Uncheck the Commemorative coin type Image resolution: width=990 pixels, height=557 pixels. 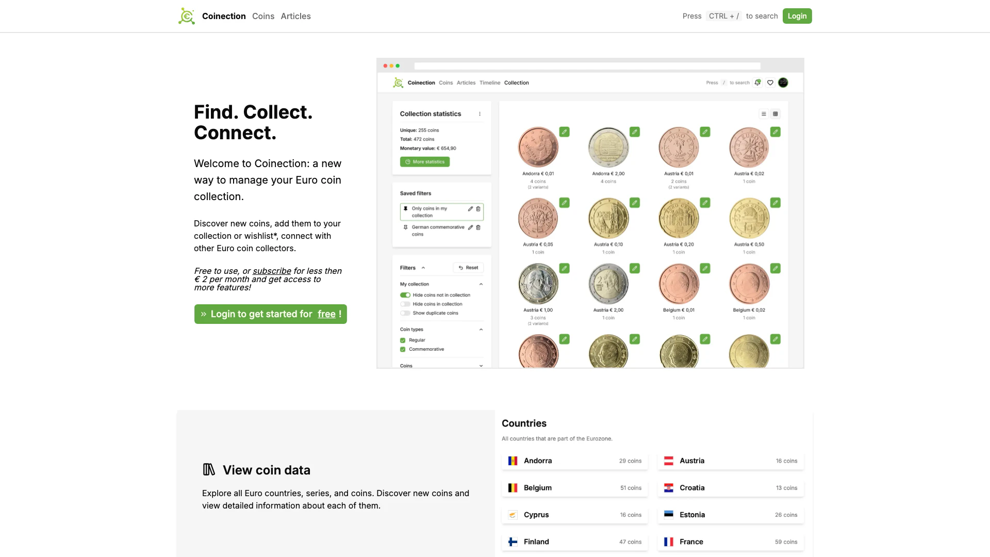(x=403, y=349)
